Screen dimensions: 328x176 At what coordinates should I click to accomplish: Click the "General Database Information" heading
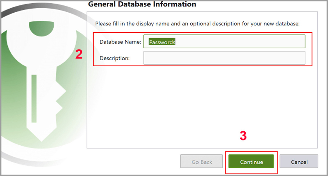click(142, 5)
